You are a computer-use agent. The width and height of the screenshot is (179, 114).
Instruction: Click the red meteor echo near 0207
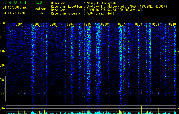click(x=120, y=91)
